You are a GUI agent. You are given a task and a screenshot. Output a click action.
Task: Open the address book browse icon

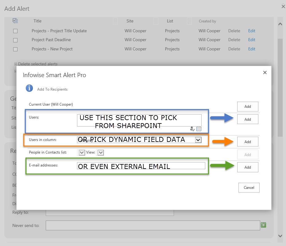tap(199, 129)
